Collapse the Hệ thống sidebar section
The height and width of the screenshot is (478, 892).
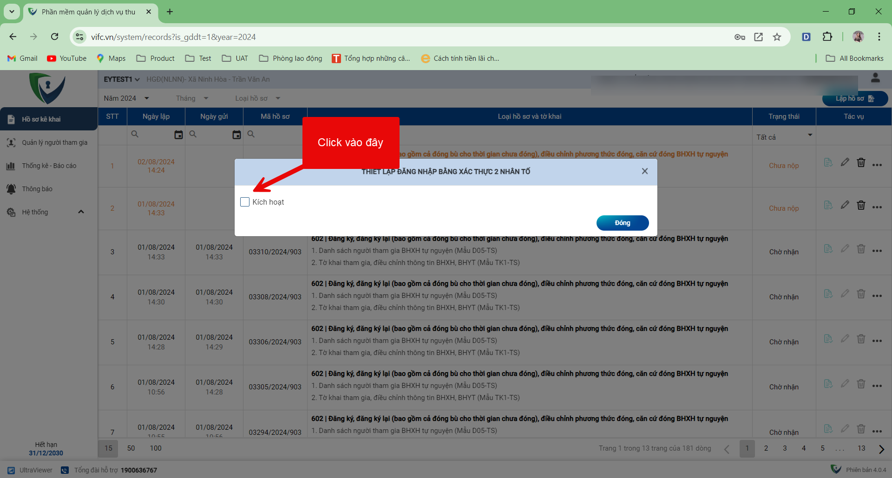click(81, 212)
